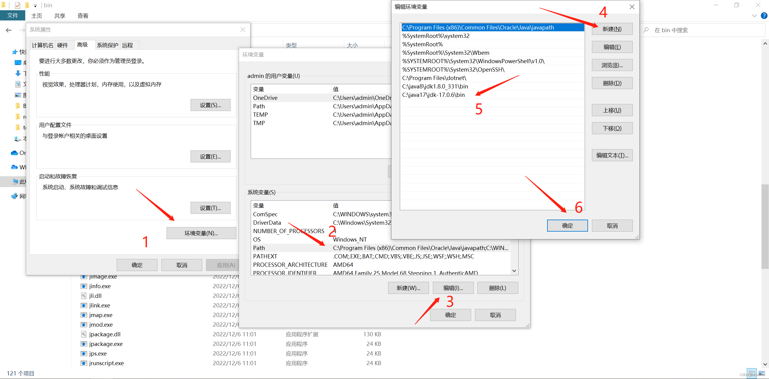This screenshot has width=769, height=379.
Task: Select the details view icon in status bar
Action: pos(752,373)
